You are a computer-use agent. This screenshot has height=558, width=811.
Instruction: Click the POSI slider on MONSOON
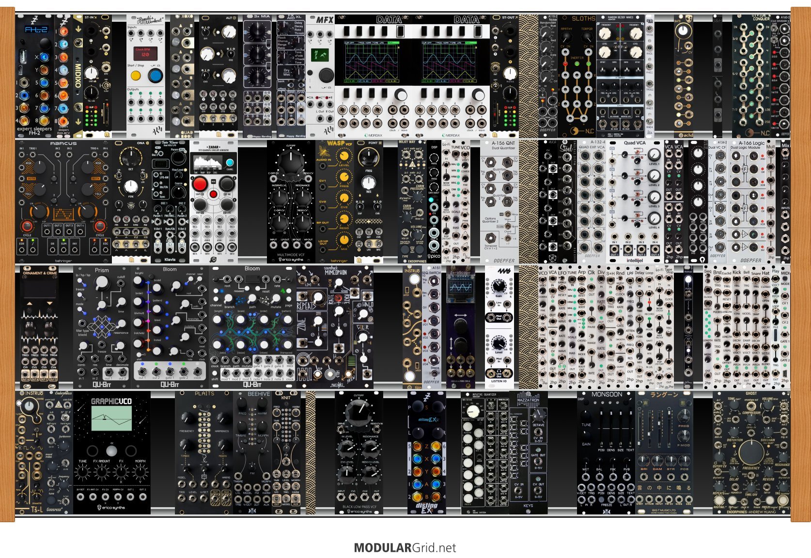tap(601, 429)
